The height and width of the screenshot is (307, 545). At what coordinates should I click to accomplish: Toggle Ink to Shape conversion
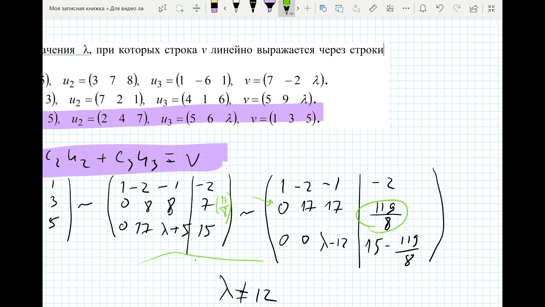coord(339,8)
